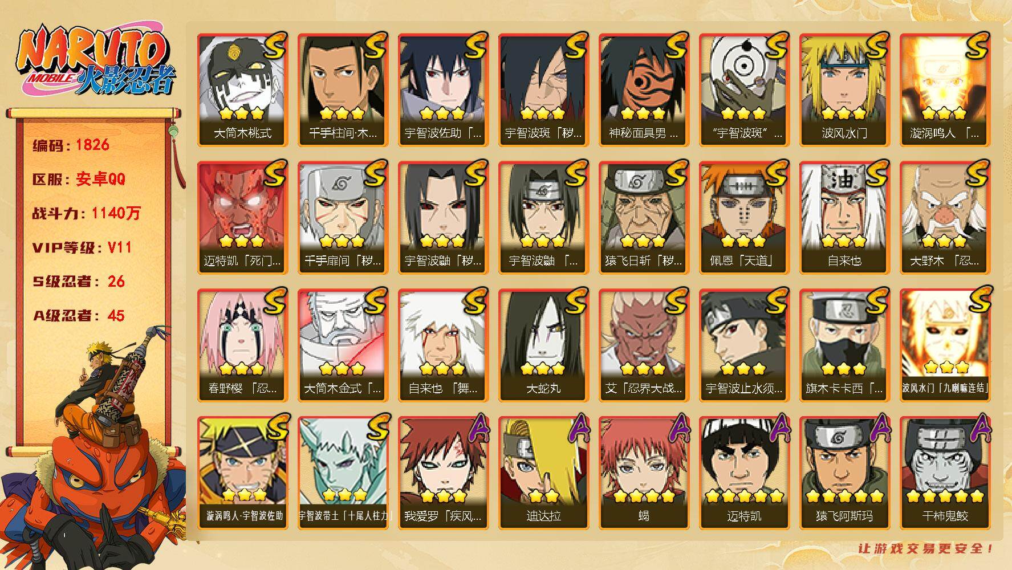This screenshot has width=1012, height=570.
Task: Choose the 佩恩「天道」 ninja portrait
Action: tap(745, 218)
